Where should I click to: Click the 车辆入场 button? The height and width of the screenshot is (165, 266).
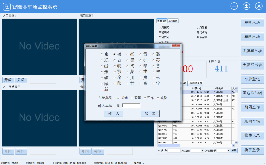click(252, 23)
